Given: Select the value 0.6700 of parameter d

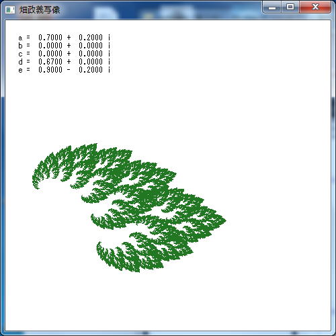Looking at the screenshot, I should point(50,62).
